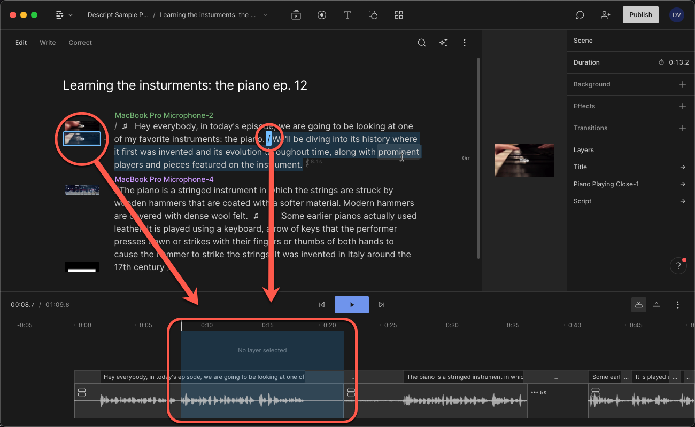This screenshot has height=427, width=695.
Task: Open the help question mark button
Action: point(678,265)
